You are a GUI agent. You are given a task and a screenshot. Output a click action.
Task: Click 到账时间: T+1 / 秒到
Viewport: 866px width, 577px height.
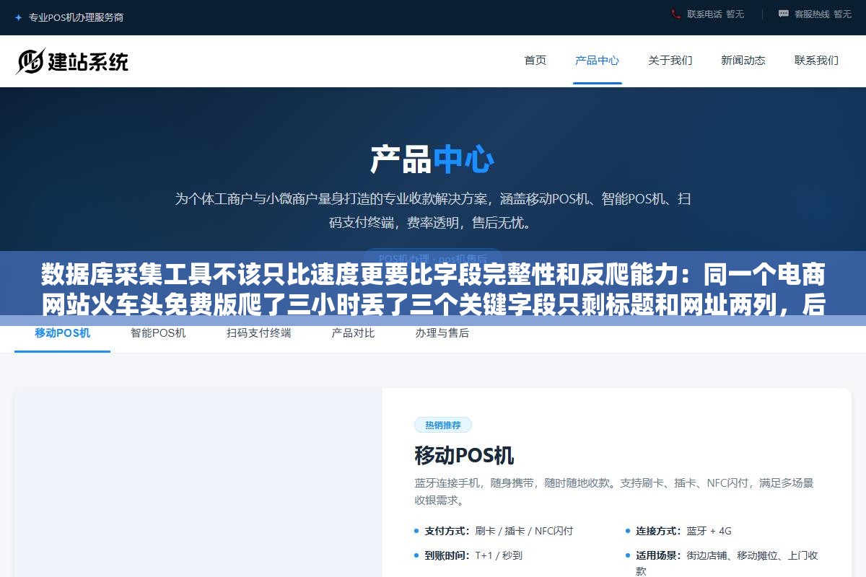coord(473,555)
